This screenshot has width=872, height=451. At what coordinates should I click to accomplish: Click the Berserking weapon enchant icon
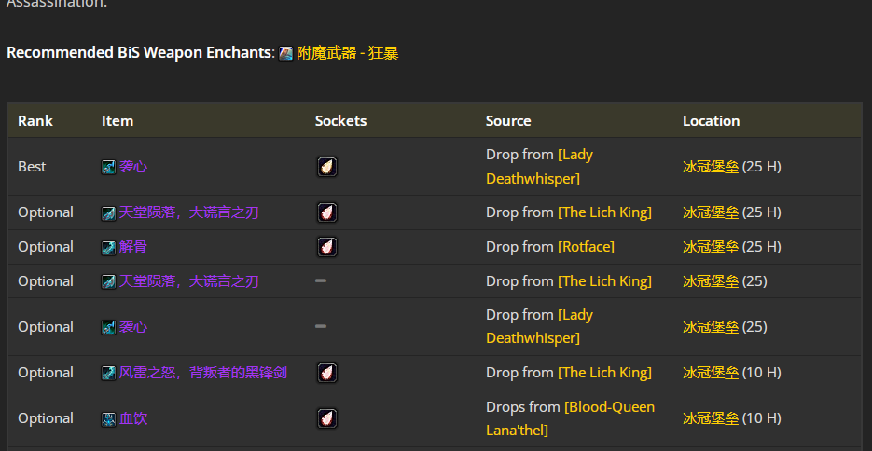pos(286,53)
